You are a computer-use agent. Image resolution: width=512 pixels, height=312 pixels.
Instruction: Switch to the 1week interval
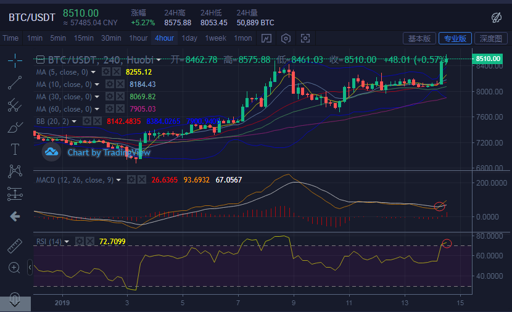[x=215, y=38]
